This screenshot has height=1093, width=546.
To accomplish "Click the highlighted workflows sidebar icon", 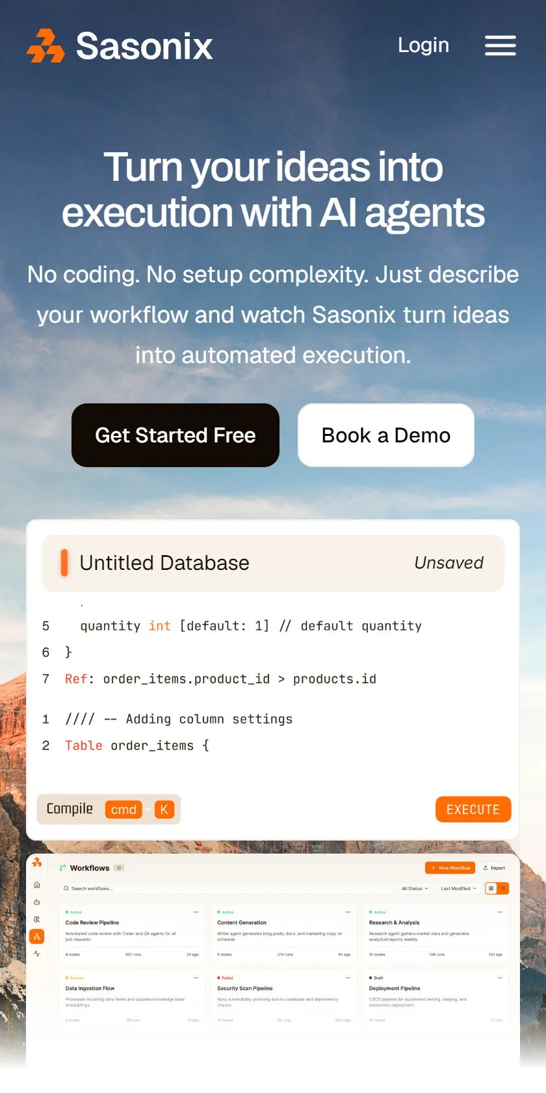I will [37, 937].
